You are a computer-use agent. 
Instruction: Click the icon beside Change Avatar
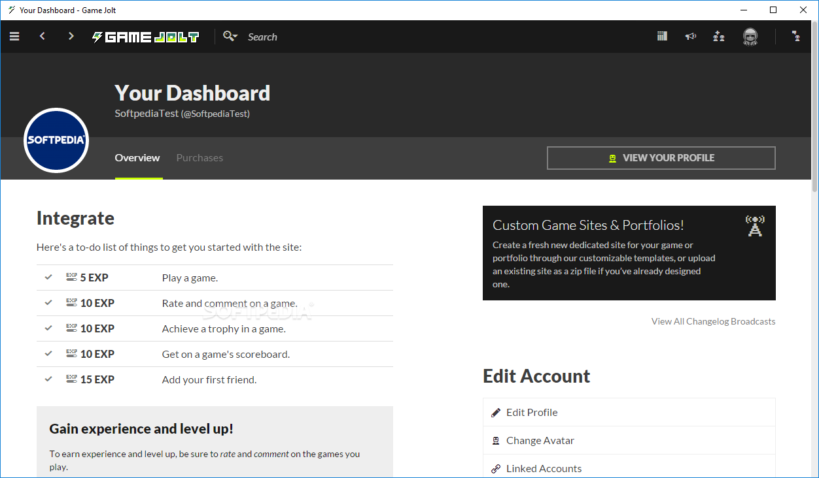(496, 441)
